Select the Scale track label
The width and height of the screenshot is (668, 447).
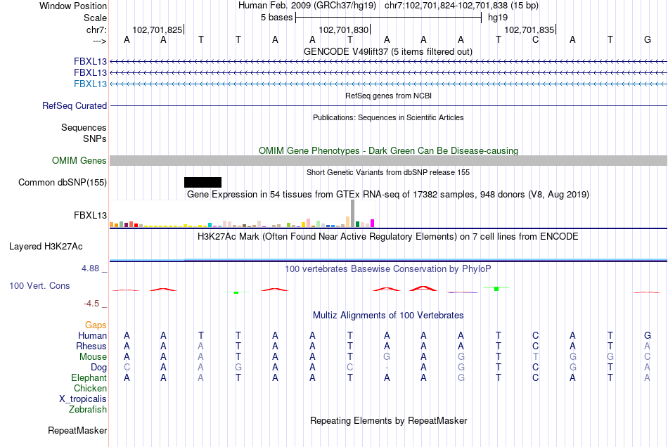95,18
